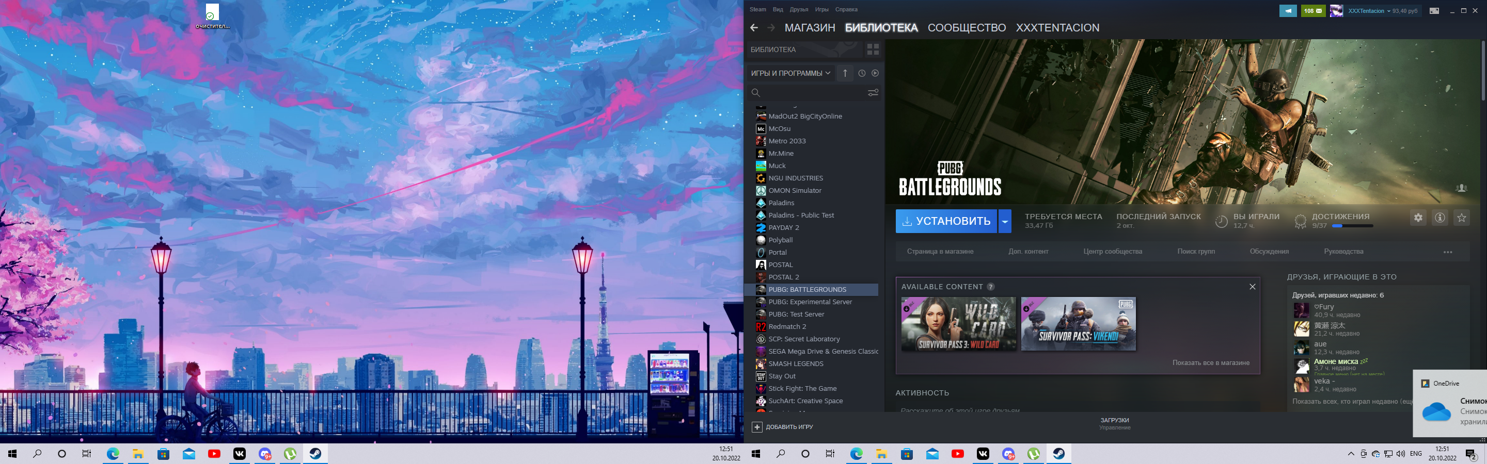
Task: Switch to the МАГАЗИН tab
Action: pyautogui.click(x=810, y=28)
